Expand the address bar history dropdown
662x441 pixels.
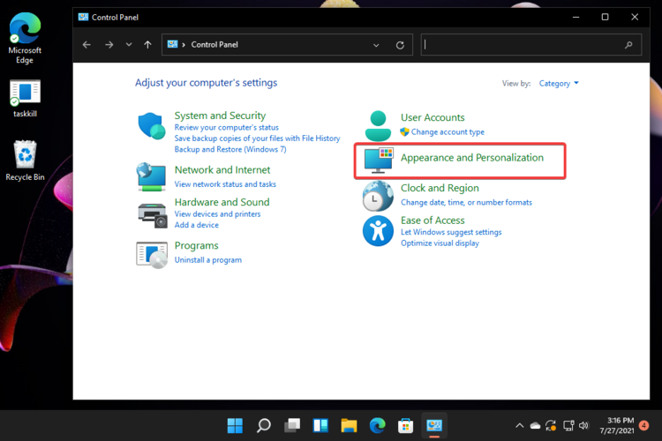click(x=376, y=45)
